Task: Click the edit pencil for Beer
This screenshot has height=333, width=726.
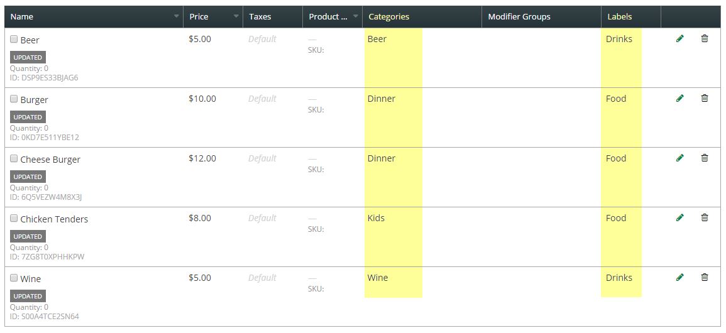Action: click(x=679, y=39)
